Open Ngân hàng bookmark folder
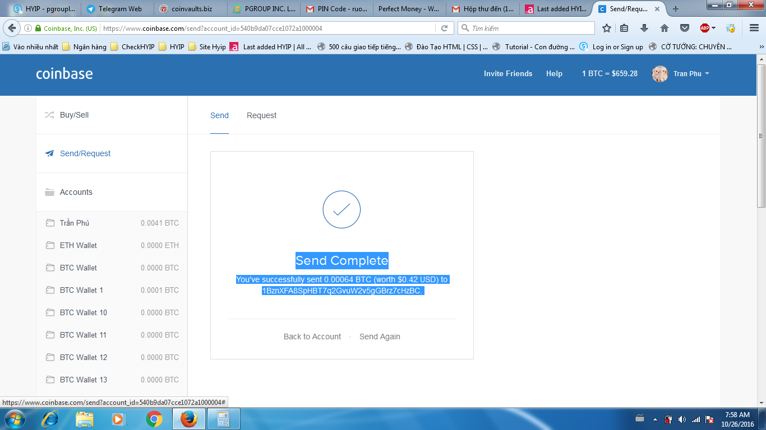Viewport: 766px width, 430px height. (x=85, y=47)
